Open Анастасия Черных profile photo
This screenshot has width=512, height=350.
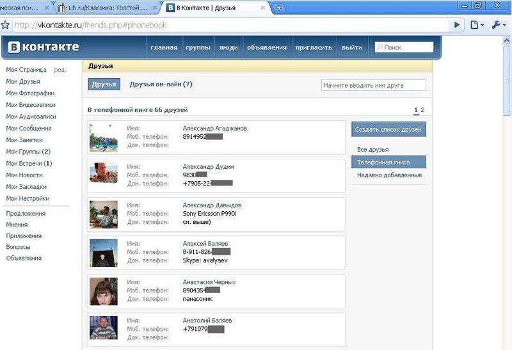[104, 291]
